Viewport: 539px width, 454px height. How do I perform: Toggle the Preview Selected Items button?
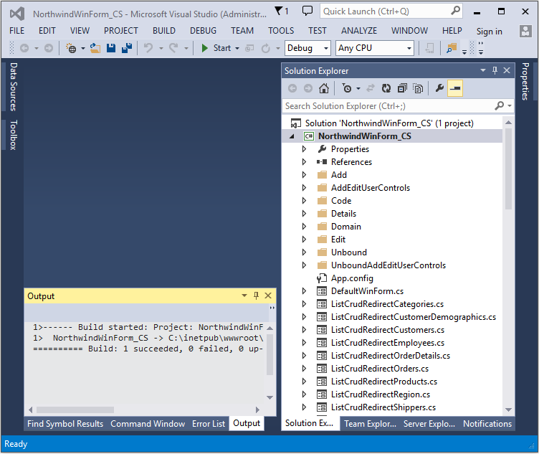(455, 88)
